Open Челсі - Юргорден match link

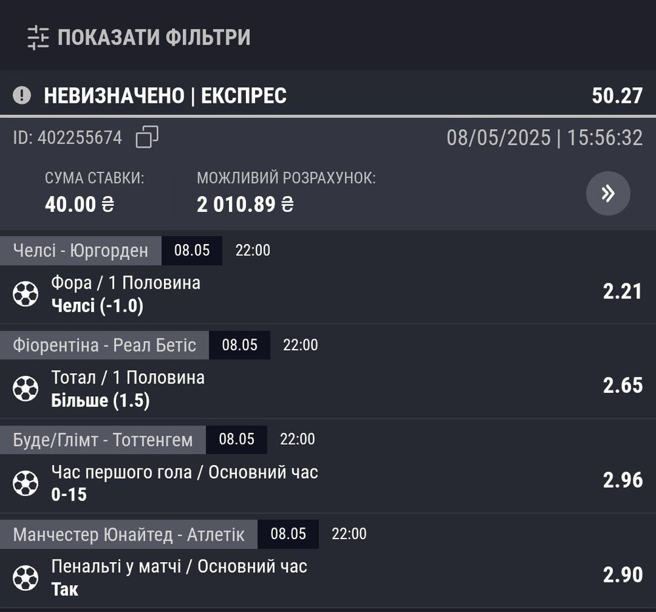pos(81,251)
